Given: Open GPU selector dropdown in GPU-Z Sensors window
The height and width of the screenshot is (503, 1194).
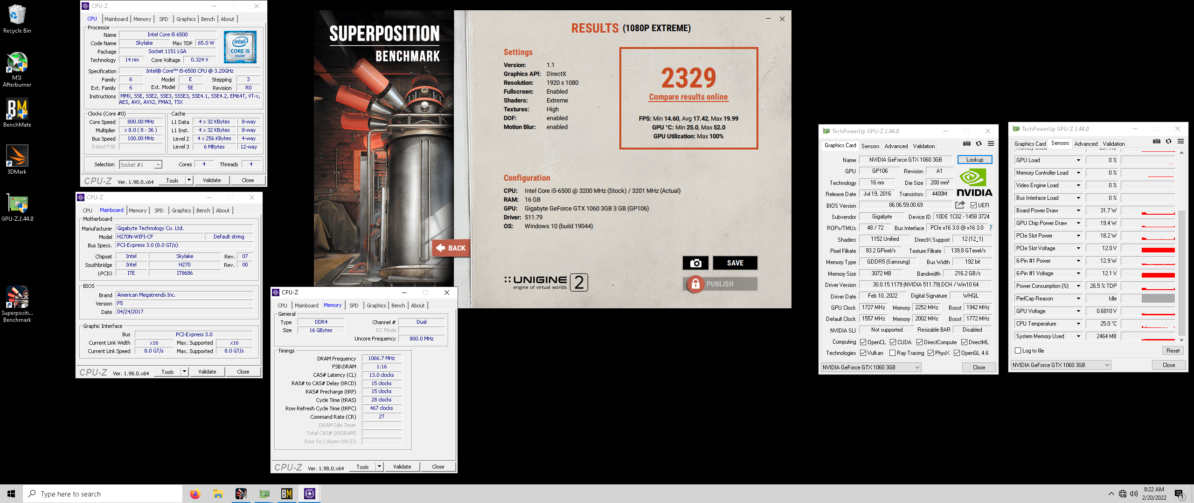Looking at the screenshot, I should [1061, 365].
